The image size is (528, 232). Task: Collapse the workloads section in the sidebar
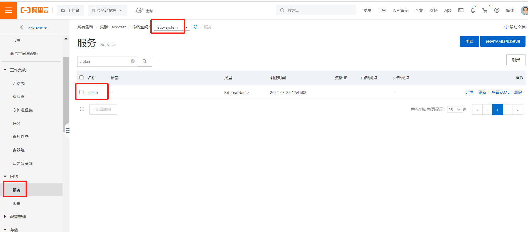click(x=5, y=70)
